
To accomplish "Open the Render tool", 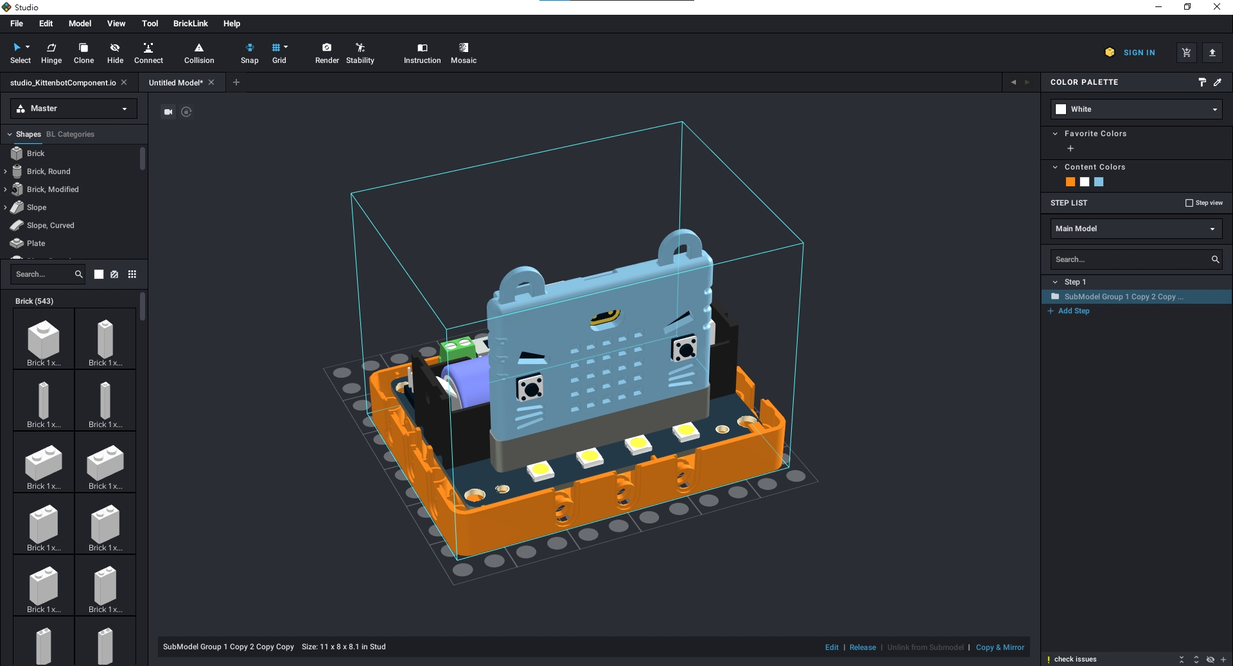I will (327, 53).
